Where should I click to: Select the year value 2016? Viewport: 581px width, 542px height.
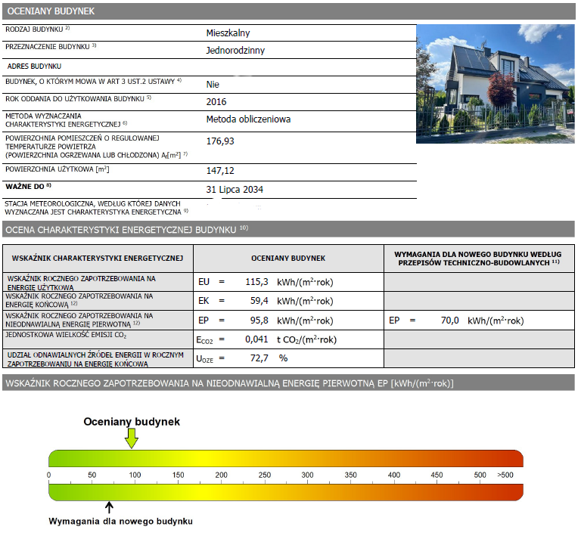pos(216,101)
